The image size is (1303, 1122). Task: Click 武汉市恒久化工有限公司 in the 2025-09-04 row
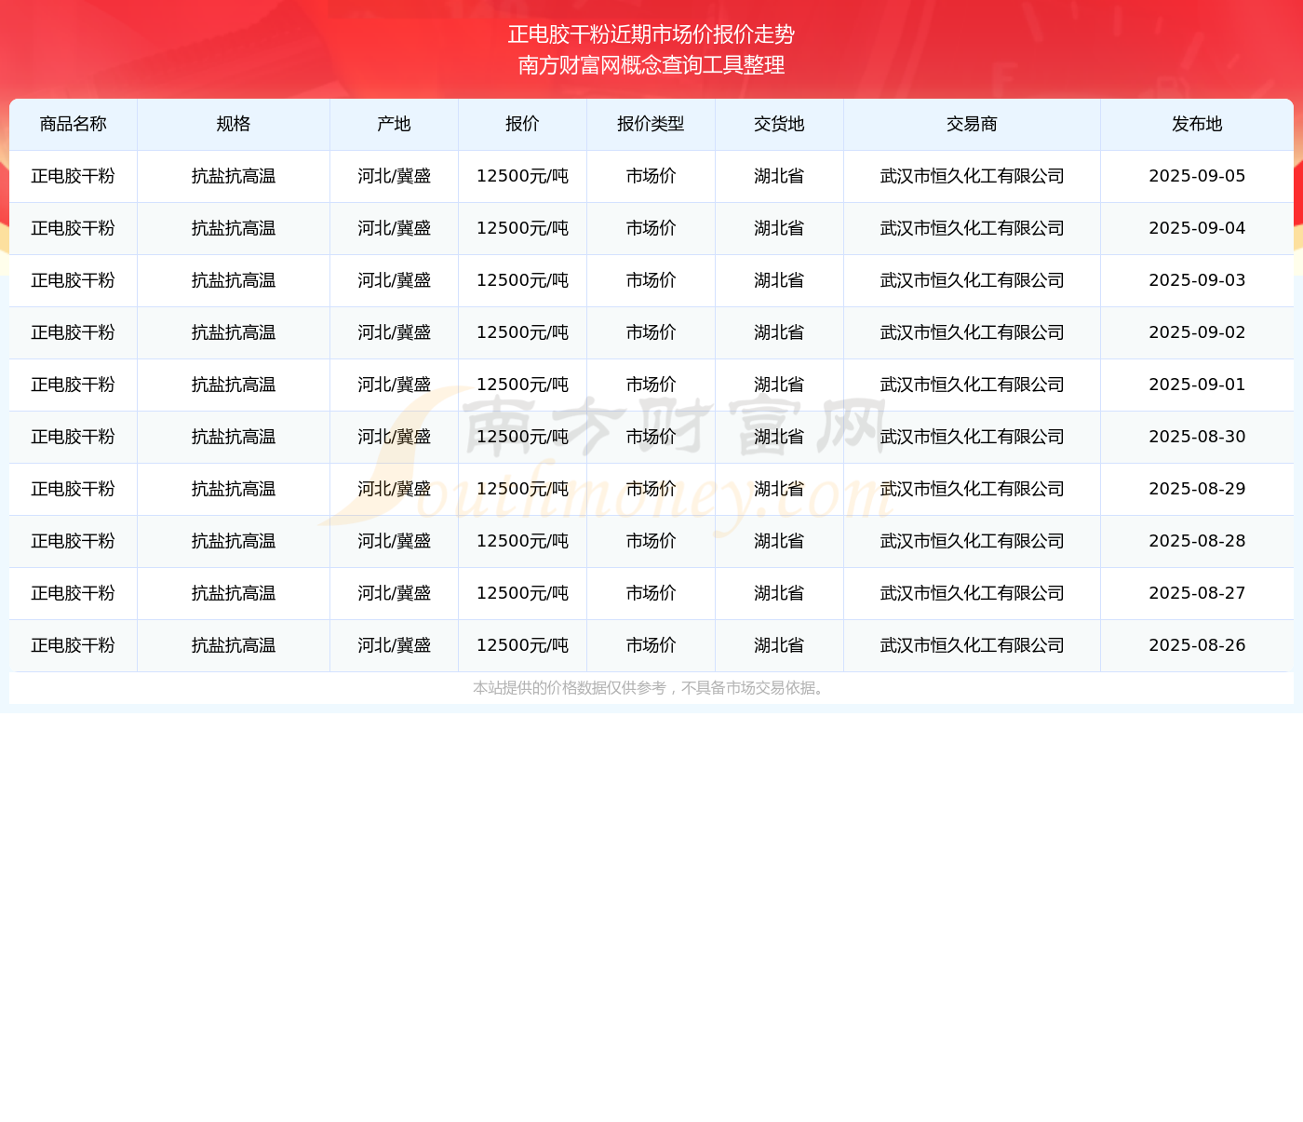click(972, 228)
